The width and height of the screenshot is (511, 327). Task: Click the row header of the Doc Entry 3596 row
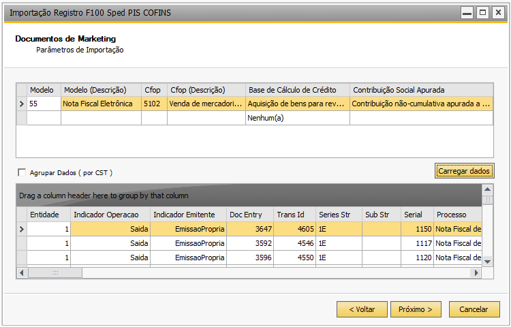(22, 258)
